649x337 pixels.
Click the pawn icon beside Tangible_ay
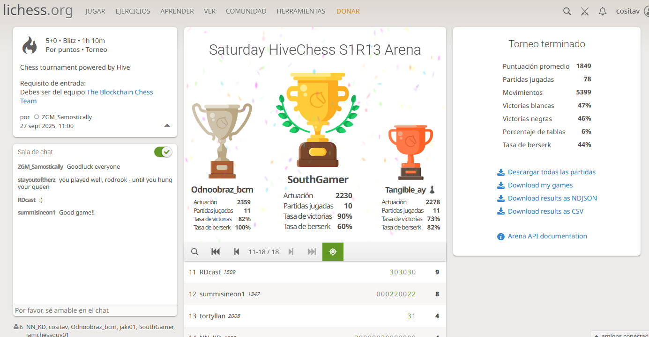432,189
